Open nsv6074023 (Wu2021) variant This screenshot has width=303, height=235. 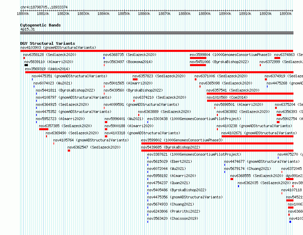[53, 83]
